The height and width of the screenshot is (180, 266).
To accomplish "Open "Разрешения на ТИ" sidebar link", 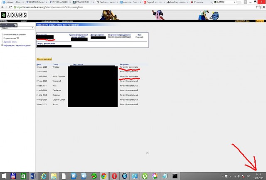I will (x=12, y=38).
